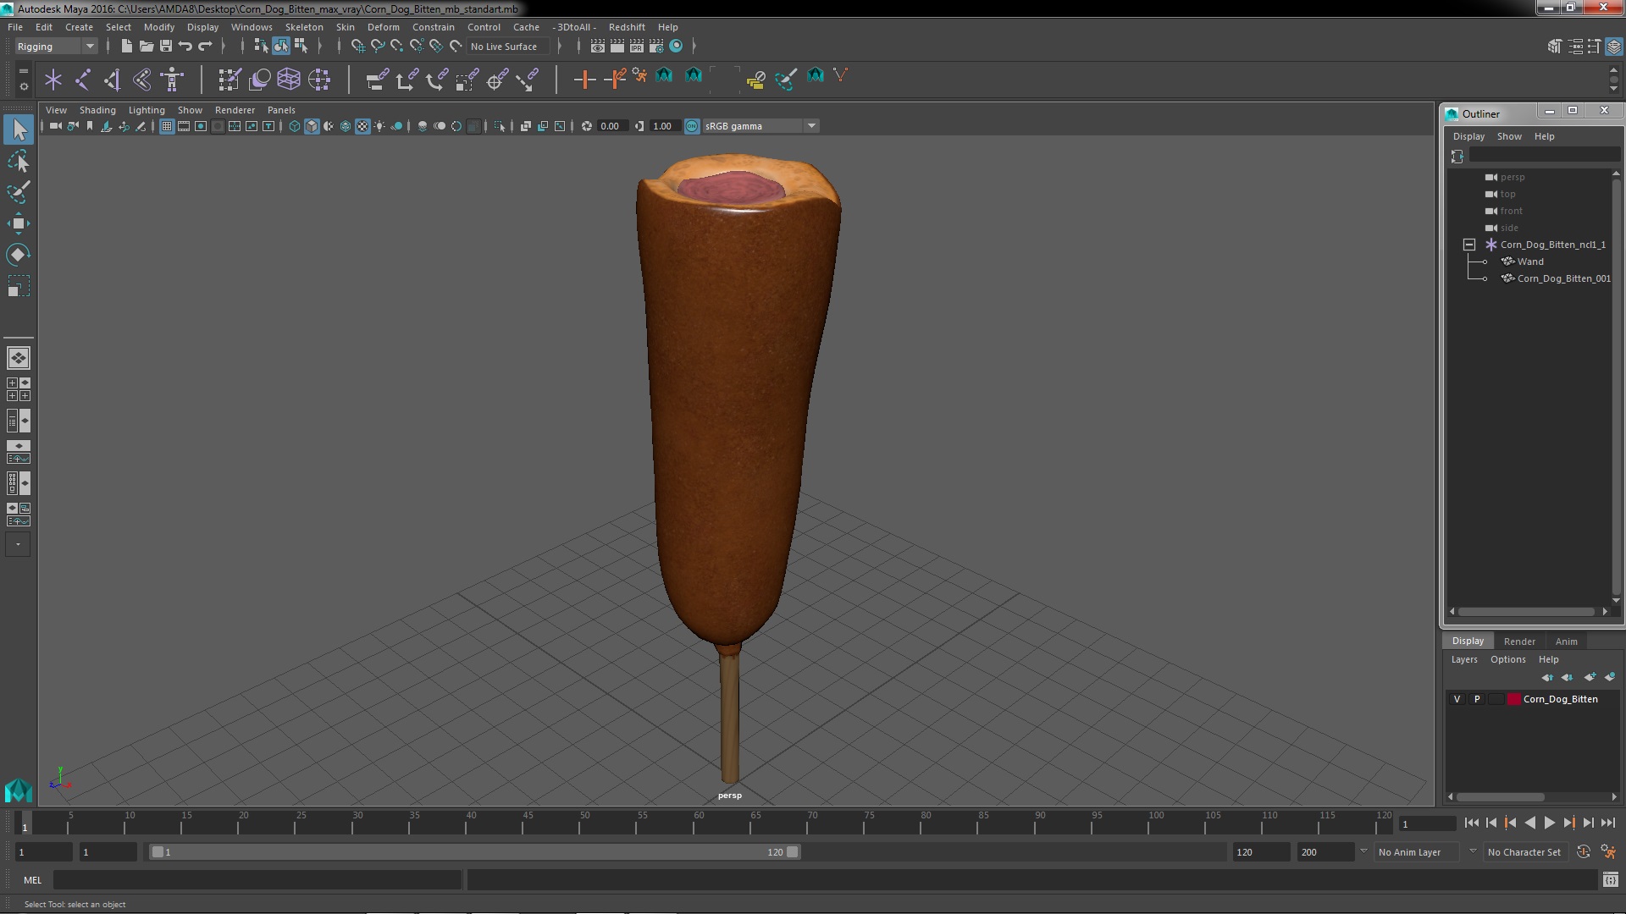Select the Move tool in toolbox
This screenshot has height=914, width=1626.
coord(18,223)
